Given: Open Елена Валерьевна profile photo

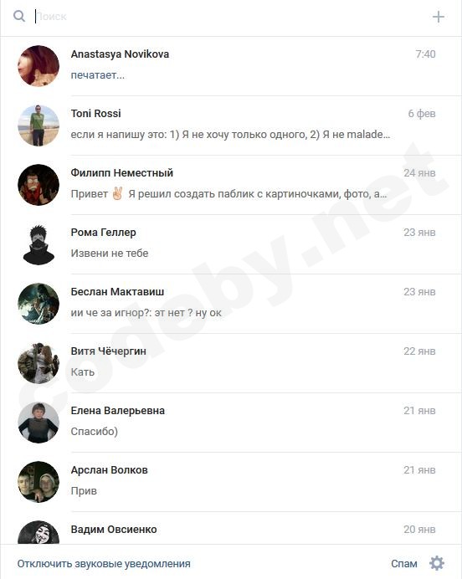Looking at the screenshot, I should [x=38, y=423].
